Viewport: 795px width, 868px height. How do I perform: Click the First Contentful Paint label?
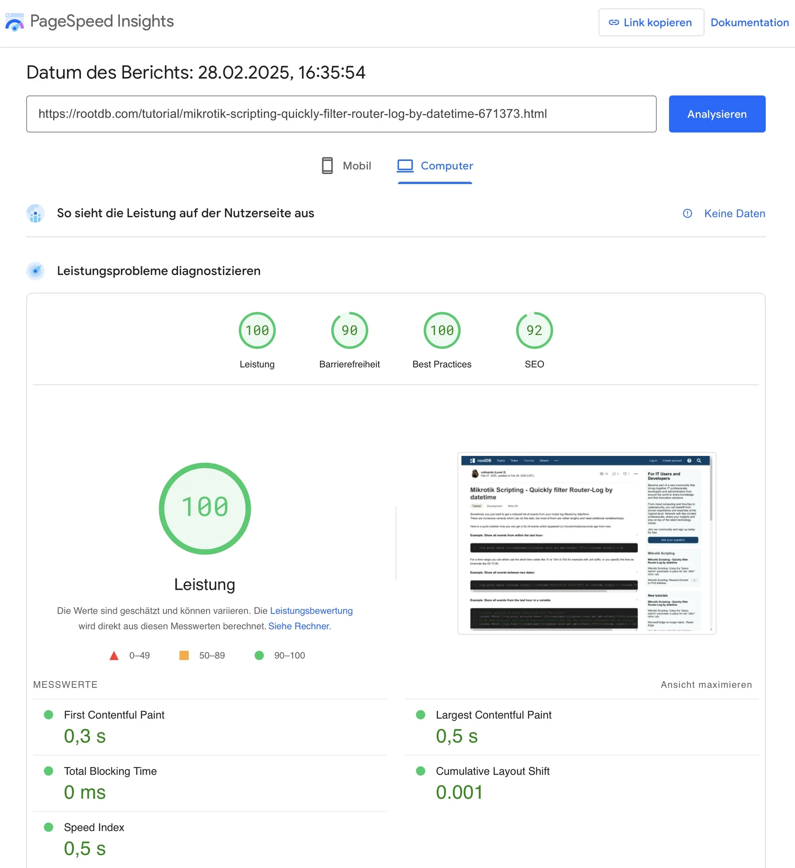114,715
